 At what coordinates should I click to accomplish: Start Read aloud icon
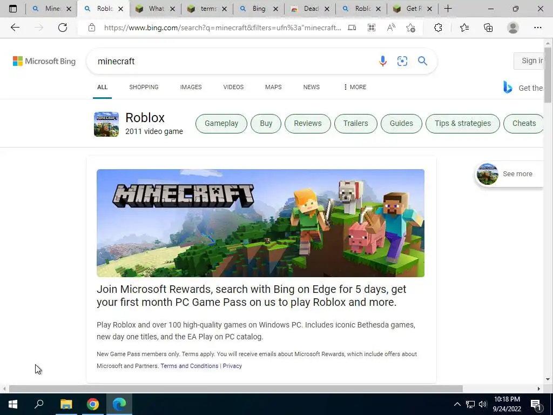click(x=391, y=28)
